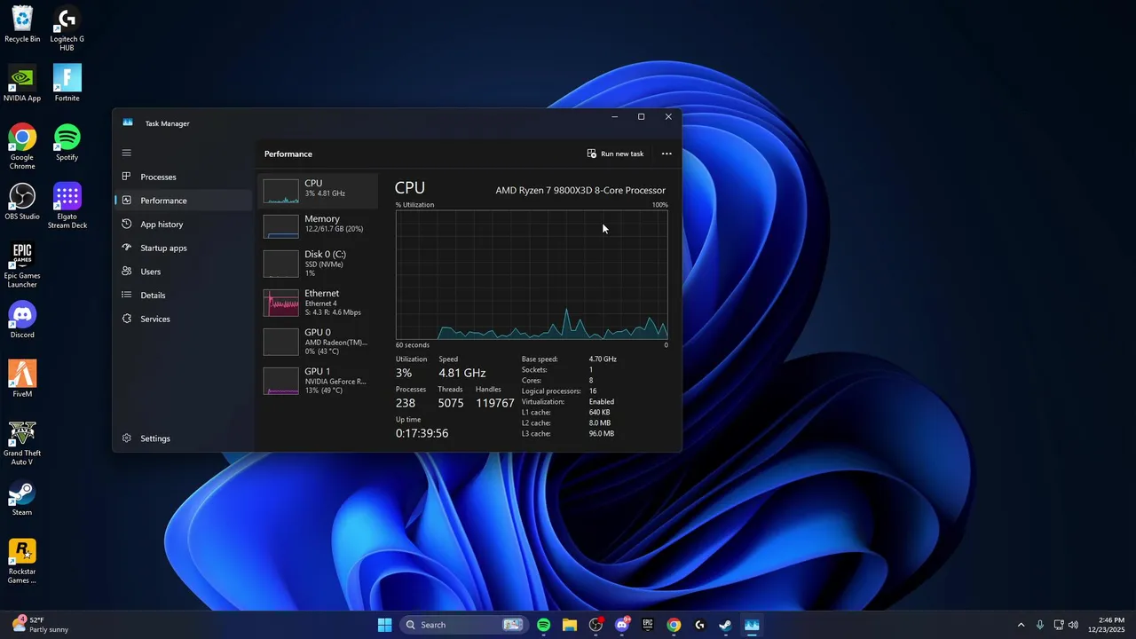The image size is (1136, 639).
Task: Select the Performance page in sidebar
Action: pos(184,201)
